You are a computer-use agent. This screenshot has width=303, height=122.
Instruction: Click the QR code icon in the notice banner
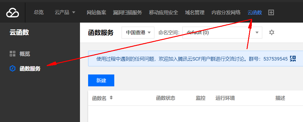pyautogui.click(x=293, y=59)
